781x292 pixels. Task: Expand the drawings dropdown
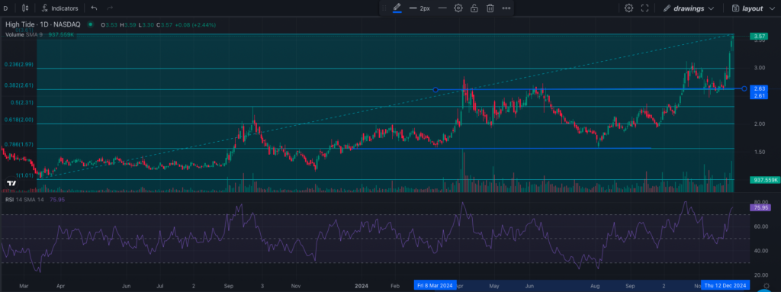coord(689,8)
